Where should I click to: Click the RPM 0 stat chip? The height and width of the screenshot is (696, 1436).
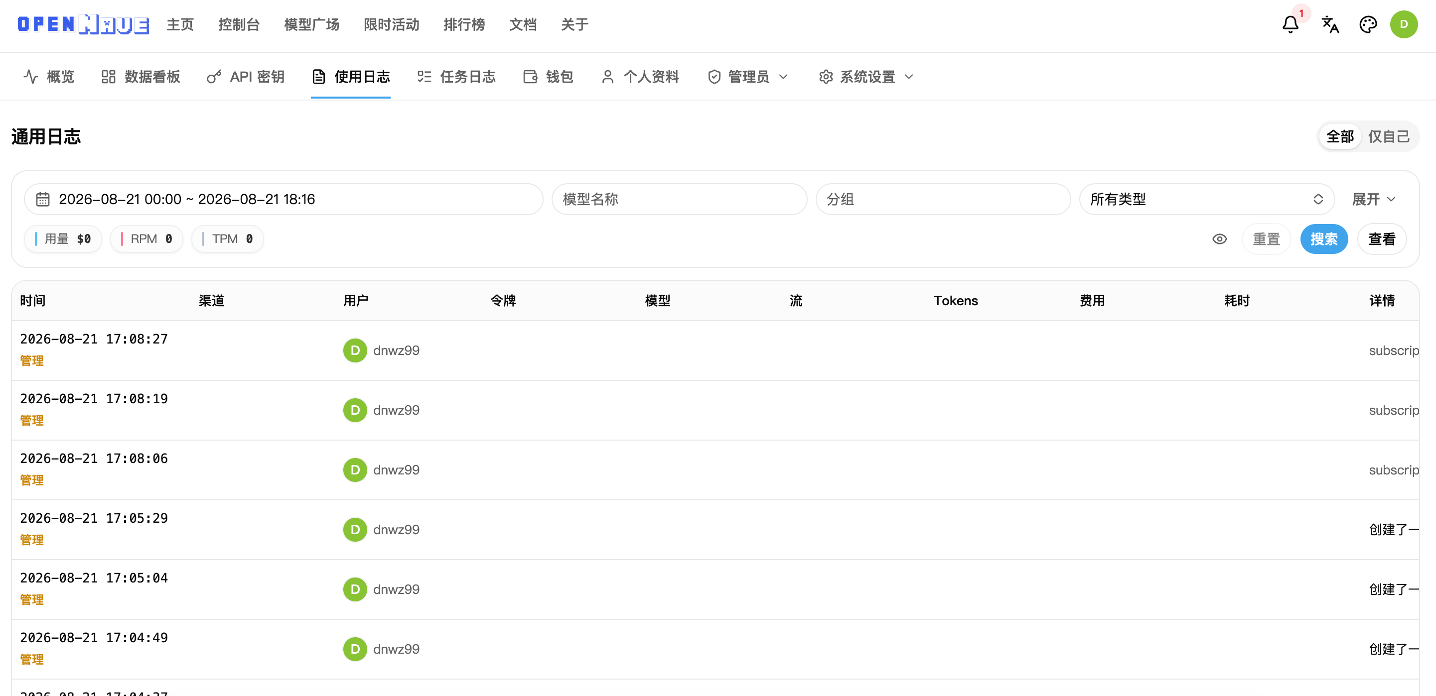coord(146,239)
